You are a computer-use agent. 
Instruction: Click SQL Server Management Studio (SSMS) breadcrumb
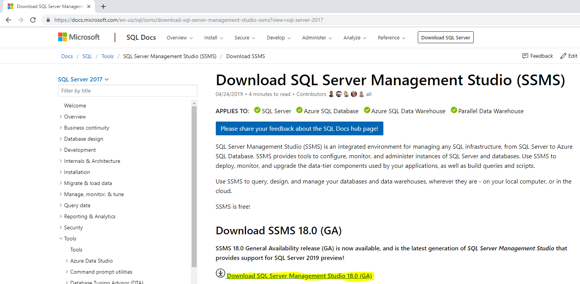pyautogui.click(x=170, y=56)
